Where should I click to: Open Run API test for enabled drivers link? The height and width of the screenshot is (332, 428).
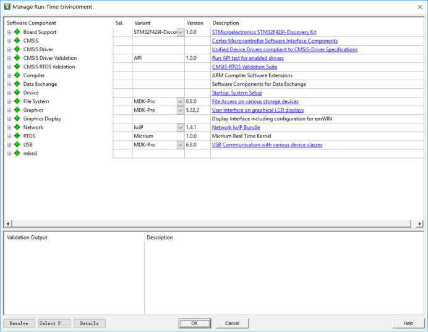[x=248, y=58]
